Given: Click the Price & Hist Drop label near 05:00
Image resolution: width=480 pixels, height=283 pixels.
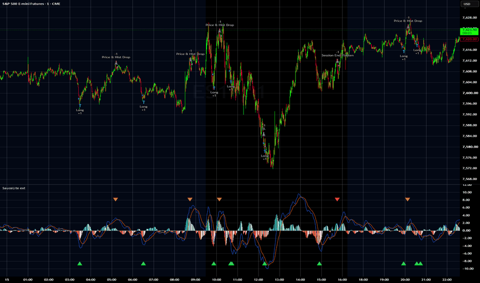Looking at the screenshot, I should [x=116, y=57].
